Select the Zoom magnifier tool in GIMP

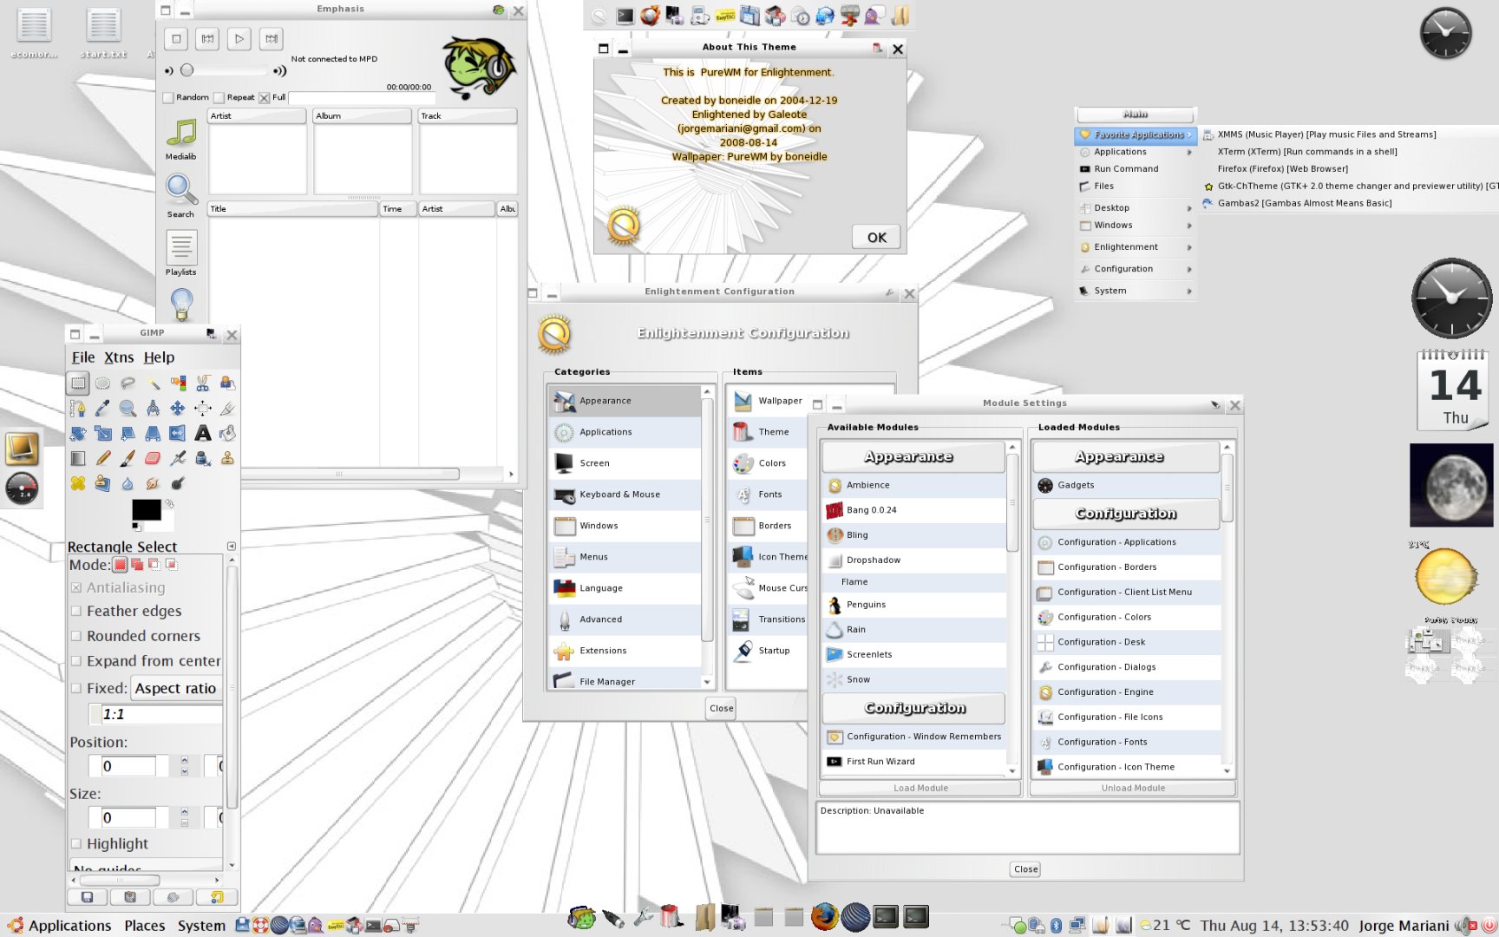tap(128, 408)
